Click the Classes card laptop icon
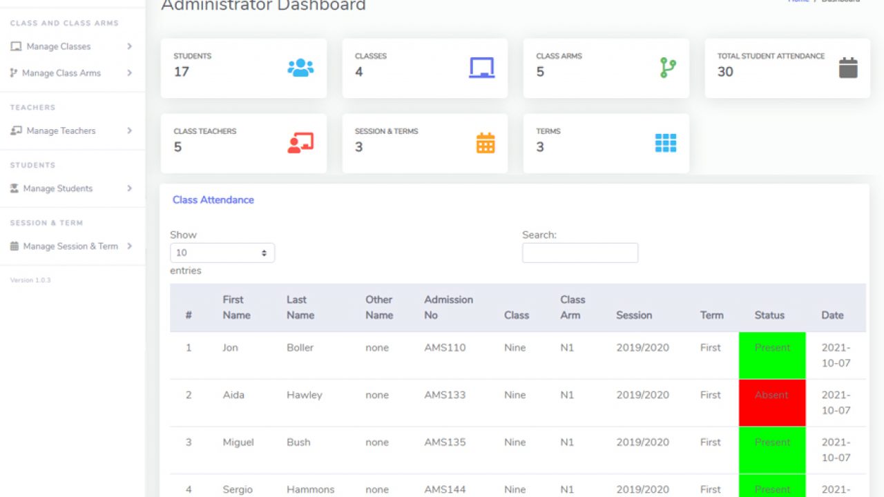Image resolution: width=884 pixels, height=497 pixels. click(x=481, y=68)
